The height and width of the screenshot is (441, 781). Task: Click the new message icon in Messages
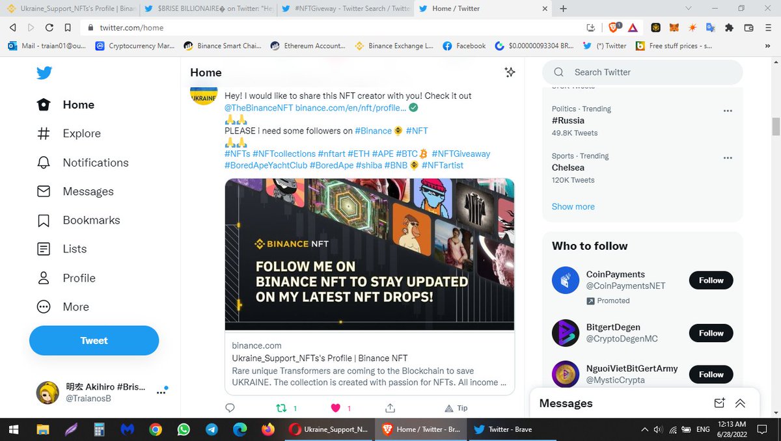(719, 403)
